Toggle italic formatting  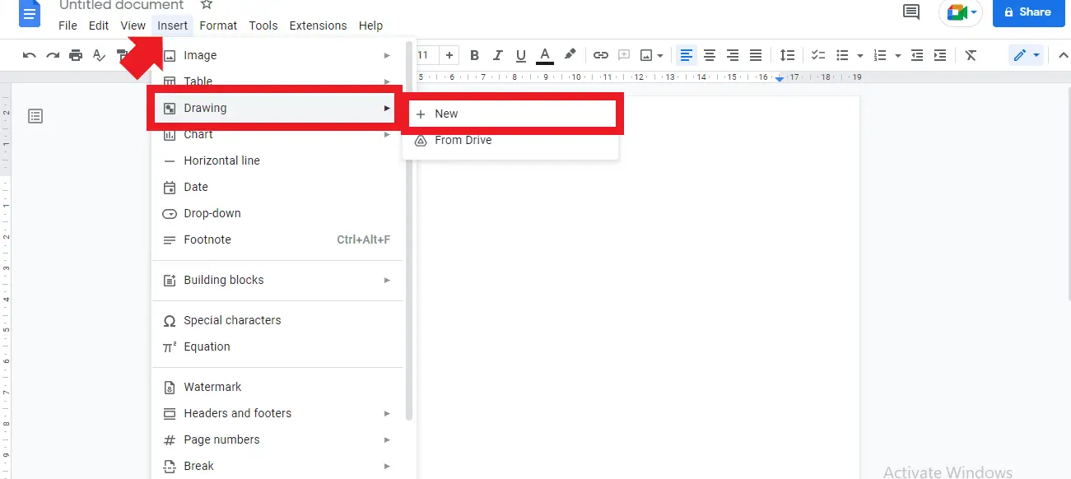(497, 55)
